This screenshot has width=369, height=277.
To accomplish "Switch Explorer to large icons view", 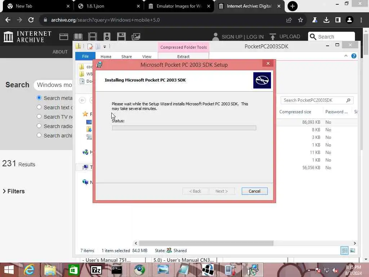I will pyautogui.click(x=352, y=250).
